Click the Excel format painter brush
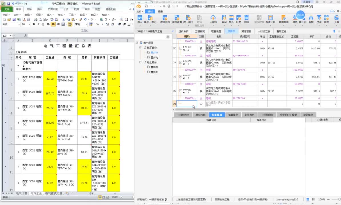The height and width of the screenshot is (205, 341). pos(81,19)
